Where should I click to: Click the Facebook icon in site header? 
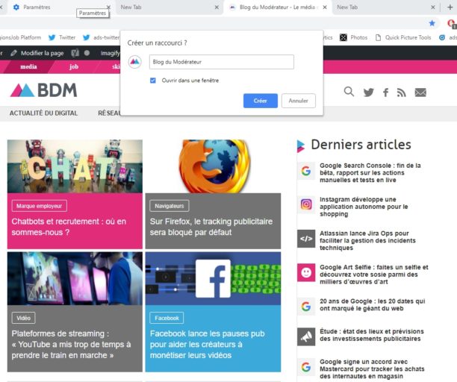pyautogui.click(x=385, y=93)
